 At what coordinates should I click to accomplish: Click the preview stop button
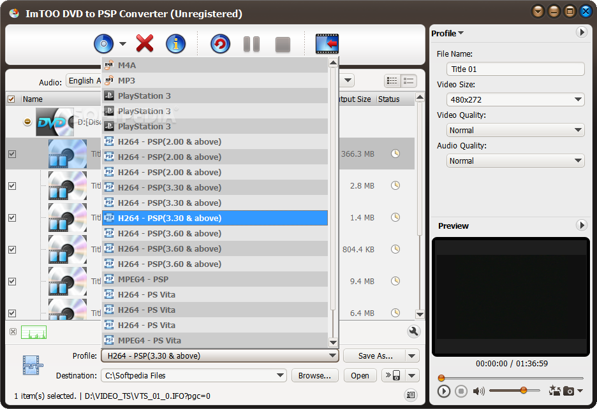[x=461, y=391]
